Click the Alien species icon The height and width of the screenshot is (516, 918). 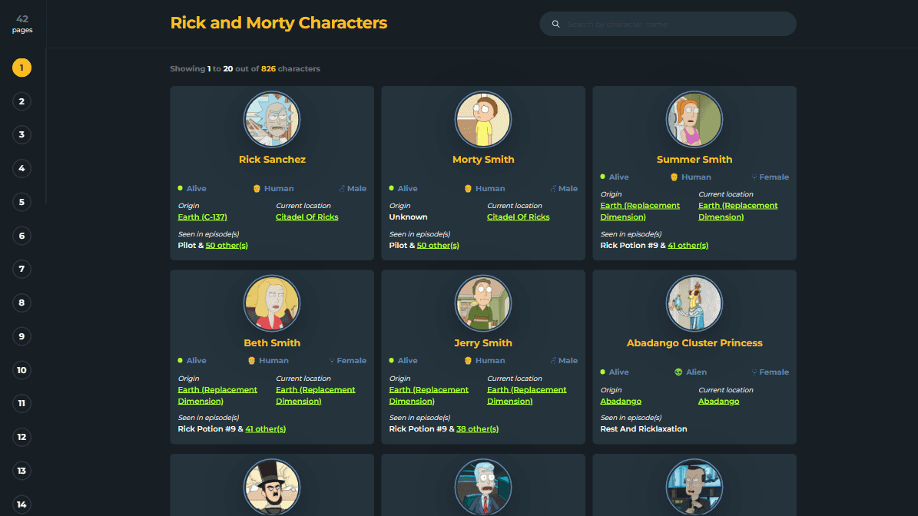[x=678, y=372]
